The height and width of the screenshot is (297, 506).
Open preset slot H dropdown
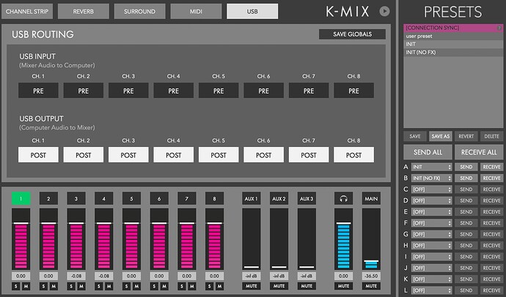[x=431, y=246]
